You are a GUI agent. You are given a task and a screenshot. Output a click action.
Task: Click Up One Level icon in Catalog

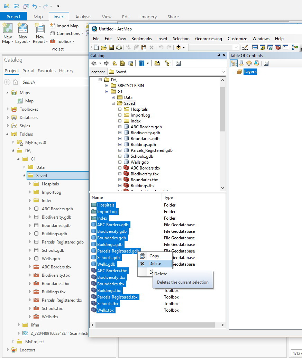[x=115, y=63]
